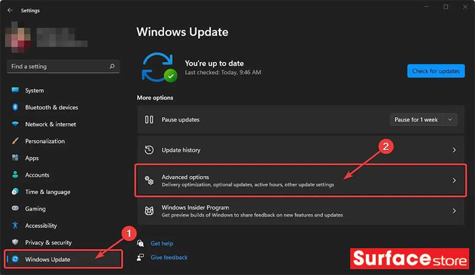Viewport: 475px width, 275px height.
Task: Click the Update history clock icon
Action: (x=149, y=150)
